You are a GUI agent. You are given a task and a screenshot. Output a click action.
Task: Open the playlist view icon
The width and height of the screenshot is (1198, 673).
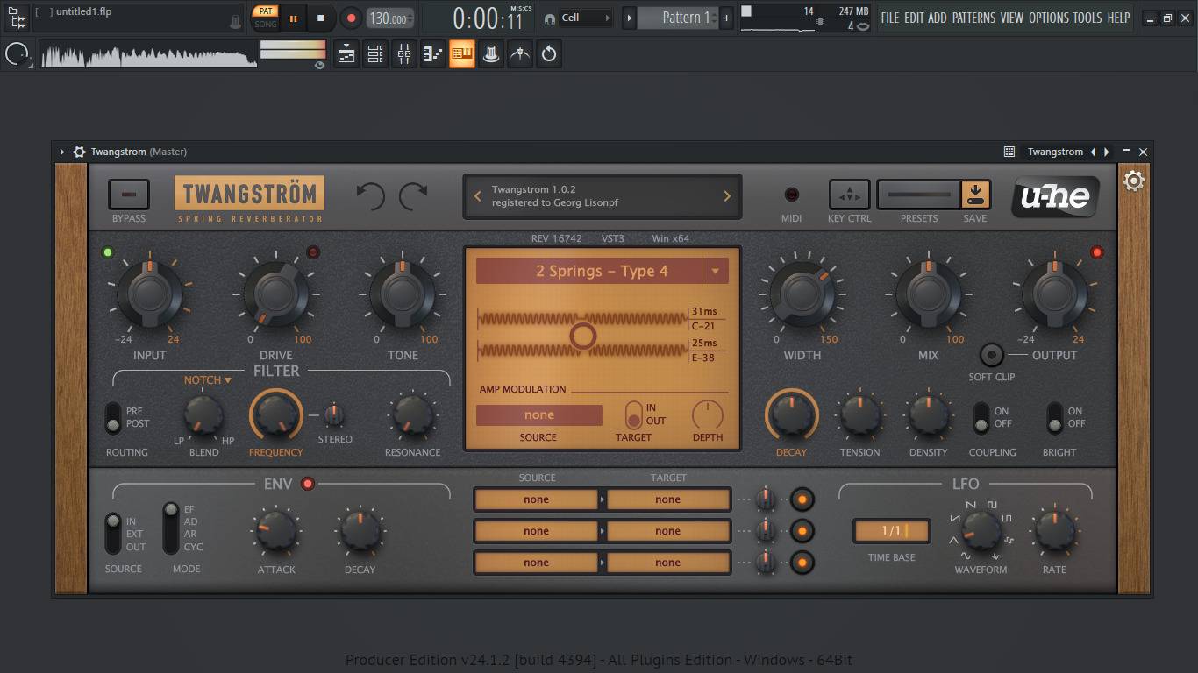(346, 54)
